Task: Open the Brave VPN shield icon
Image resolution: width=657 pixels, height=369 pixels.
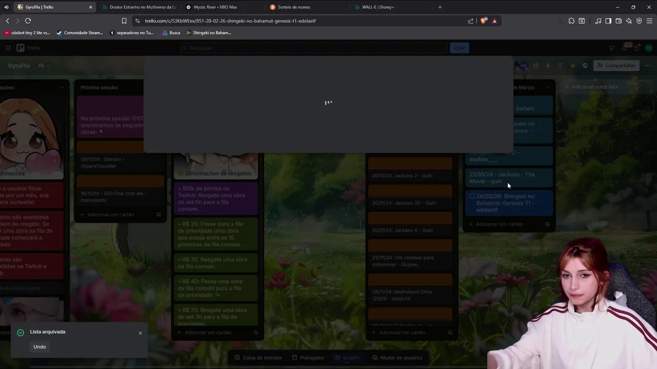Action: pos(639,21)
